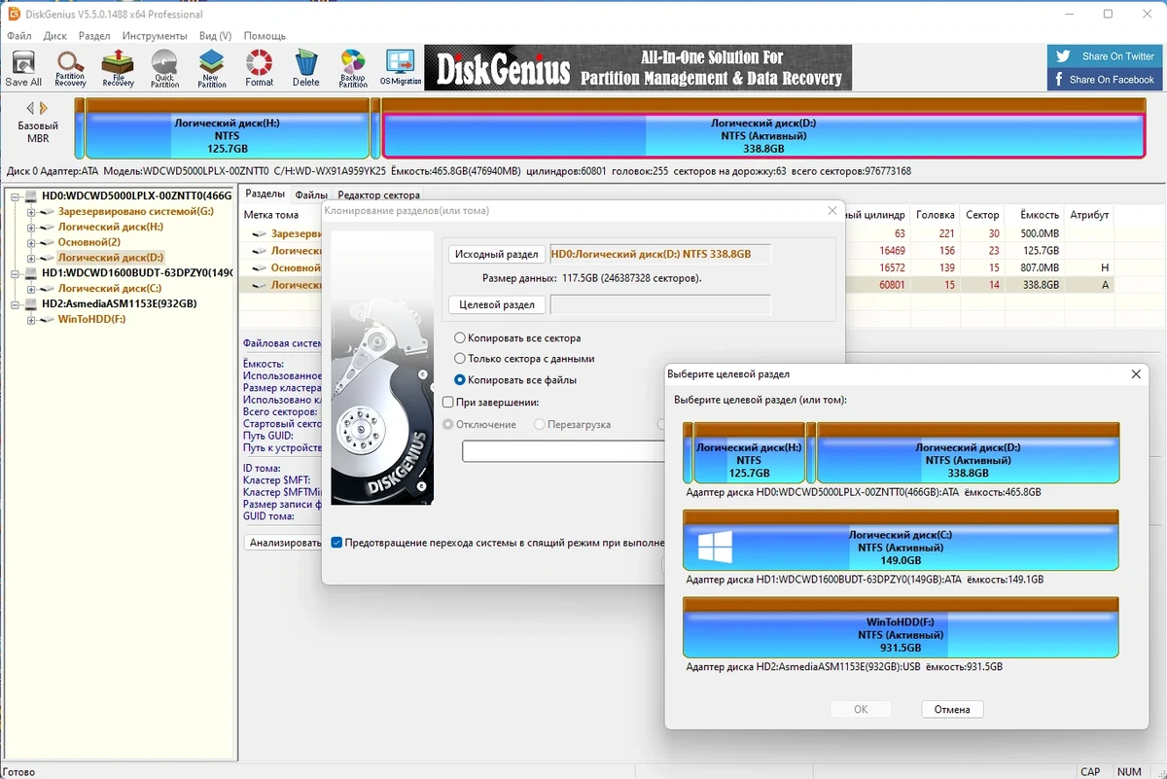Viewport: 1167px width, 779px height.
Task: Go to the previous disk with the left arrow
Action: click(30, 108)
